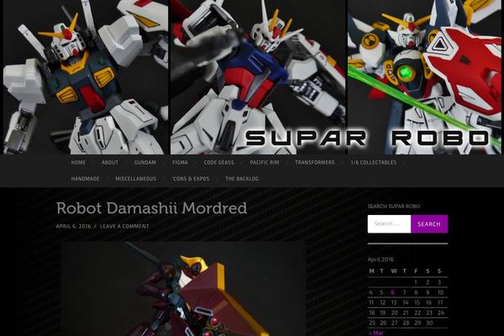Click calendar date 30

429,323
